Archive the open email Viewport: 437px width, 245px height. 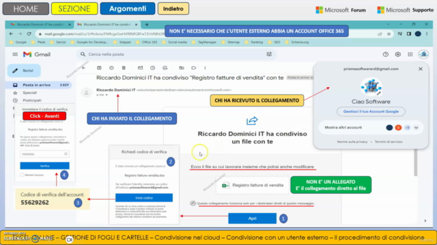99,68
